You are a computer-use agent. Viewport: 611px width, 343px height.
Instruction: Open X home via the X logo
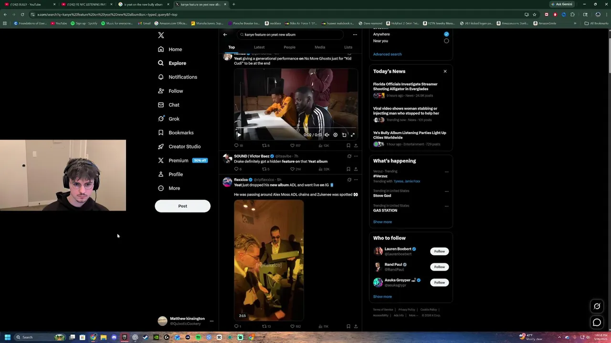coord(161,35)
